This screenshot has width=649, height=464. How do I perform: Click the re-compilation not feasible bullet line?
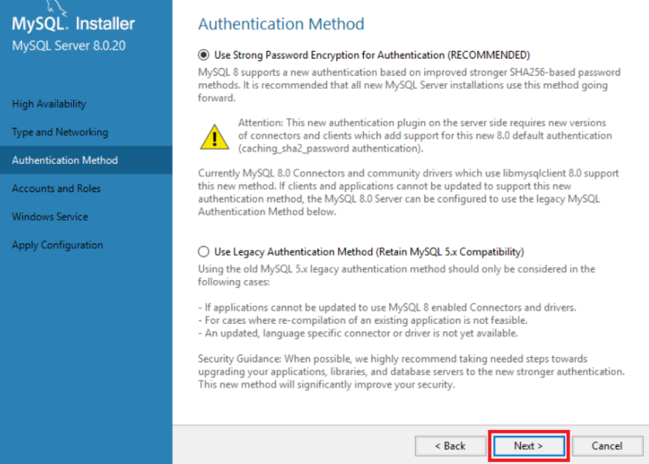[x=362, y=320]
